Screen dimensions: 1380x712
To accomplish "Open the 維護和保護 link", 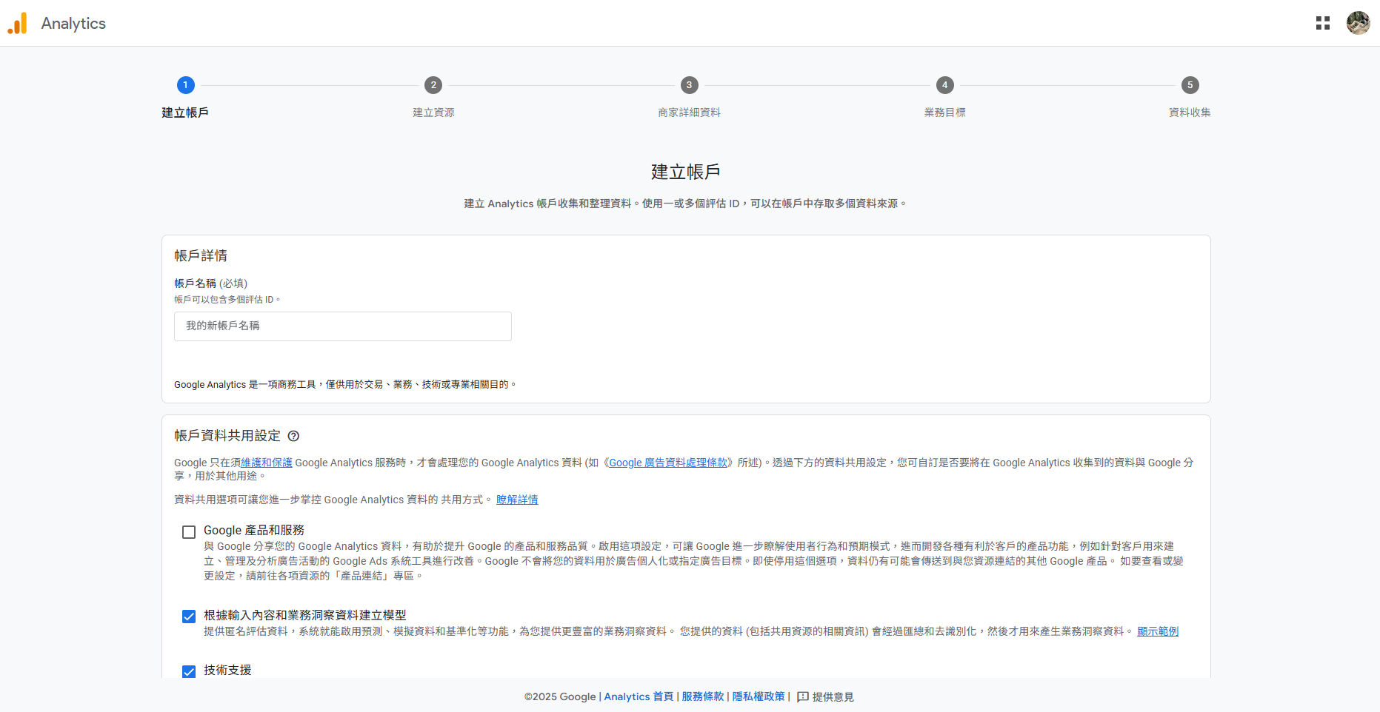I will 267,463.
